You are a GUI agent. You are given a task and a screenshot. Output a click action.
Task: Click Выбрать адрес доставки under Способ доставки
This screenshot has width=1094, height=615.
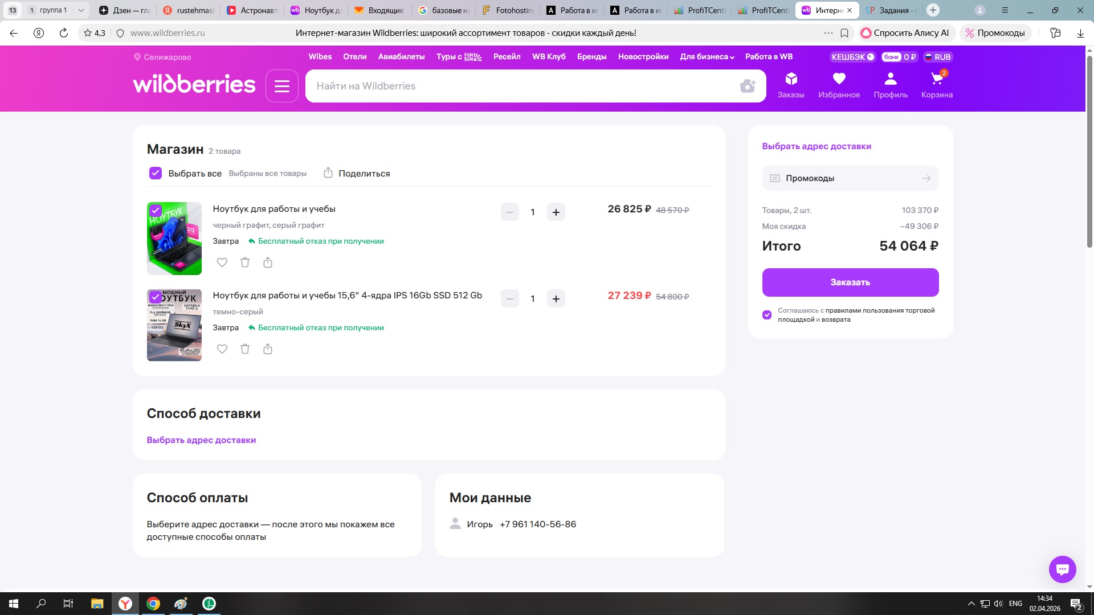tap(201, 440)
